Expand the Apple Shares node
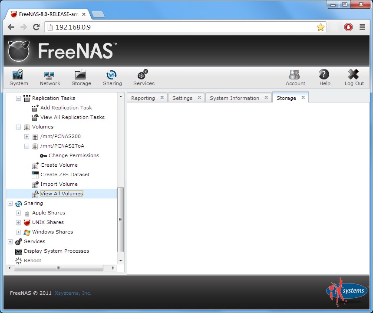Image resolution: width=373 pixels, height=313 pixels. point(18,213)
